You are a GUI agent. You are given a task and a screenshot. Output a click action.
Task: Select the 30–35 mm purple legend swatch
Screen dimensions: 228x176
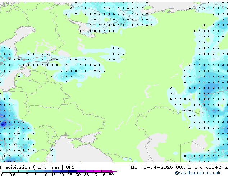(x=81, y=171)
